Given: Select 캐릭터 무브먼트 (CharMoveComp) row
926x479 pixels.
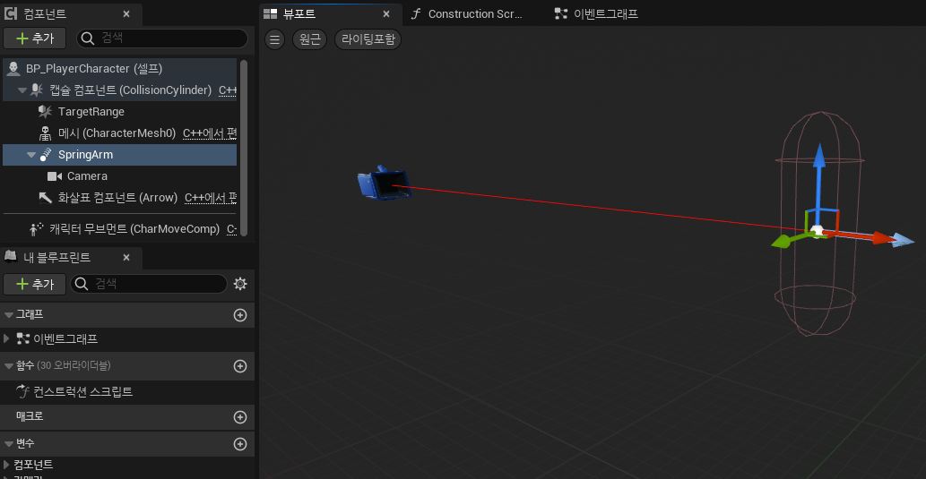Looking at the screenshot, I should (x=120, y=229).
